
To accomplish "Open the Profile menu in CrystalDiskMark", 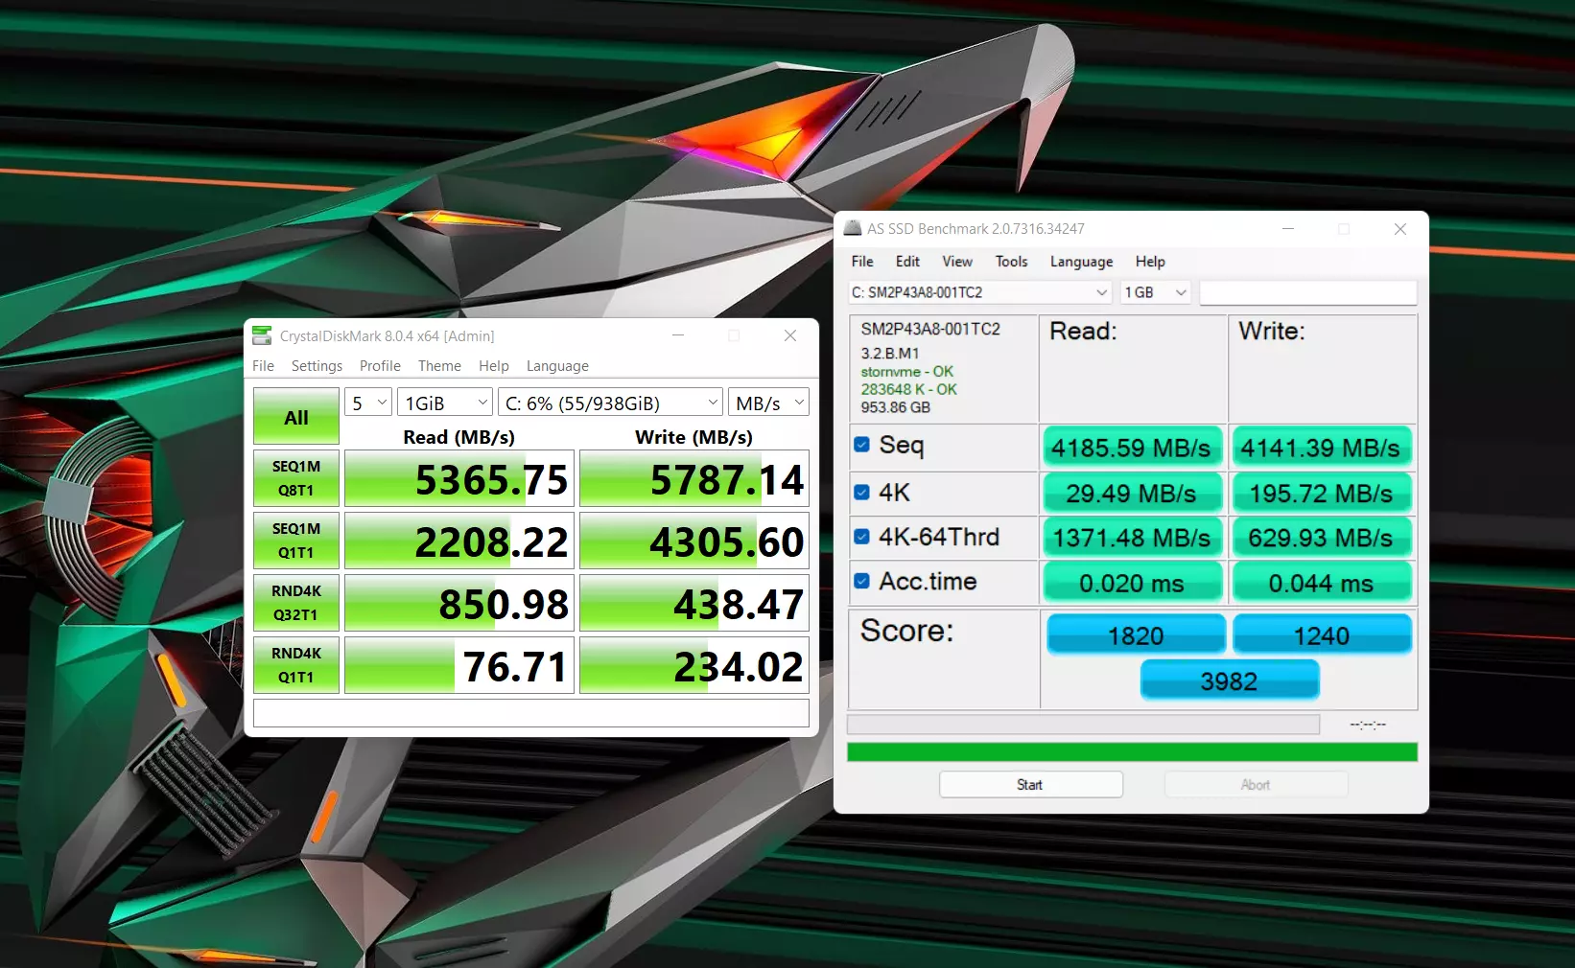I will pyautogui.click(x=380, y=366).
